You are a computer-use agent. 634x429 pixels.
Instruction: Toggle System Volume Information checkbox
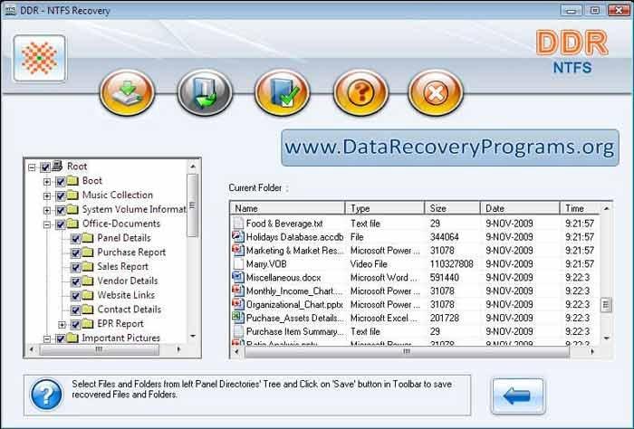61,210
